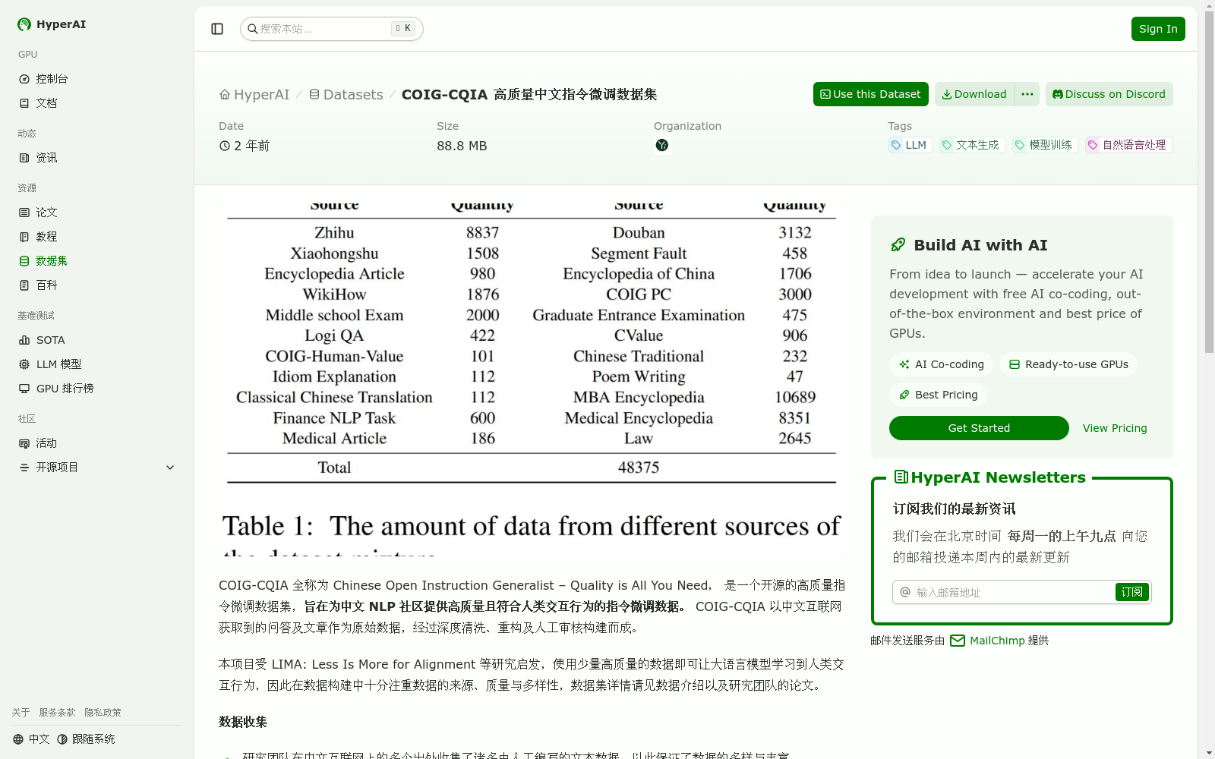Open the 跟随系统 theme selector
The width and height of the screenshot is (1215, 759).
pos(86,739)
